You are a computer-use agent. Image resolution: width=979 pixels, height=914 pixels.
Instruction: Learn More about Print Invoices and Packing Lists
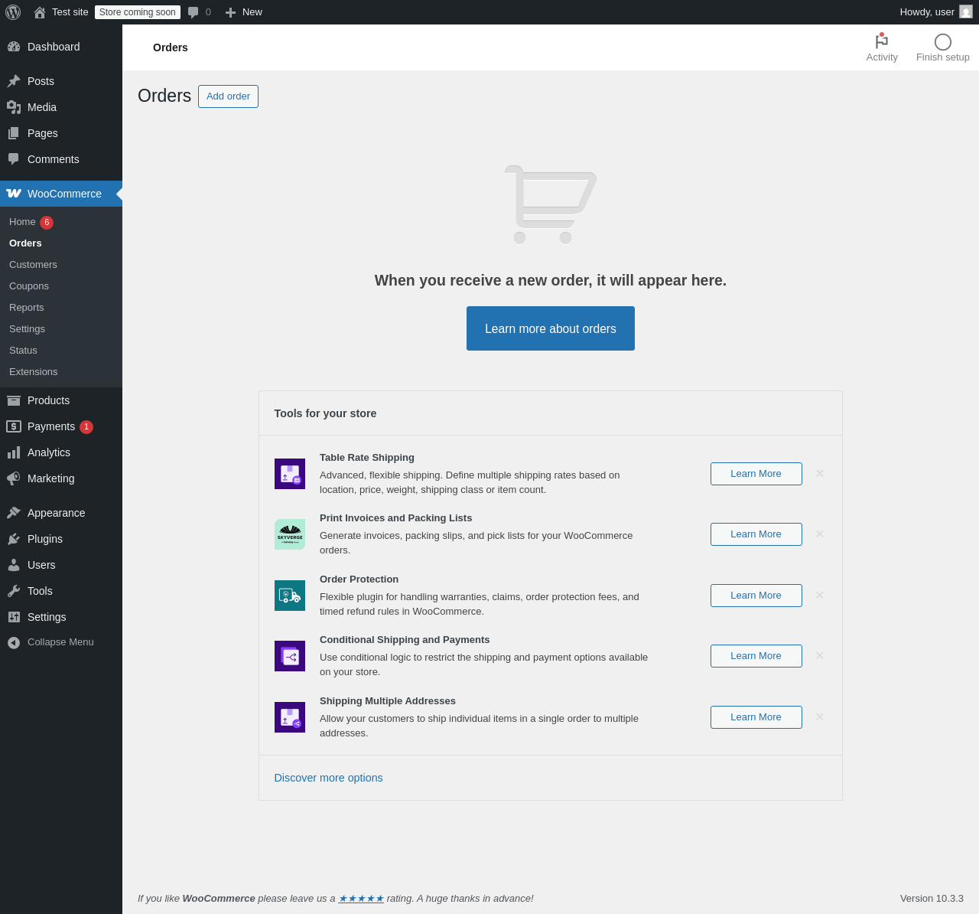[756, 534]
